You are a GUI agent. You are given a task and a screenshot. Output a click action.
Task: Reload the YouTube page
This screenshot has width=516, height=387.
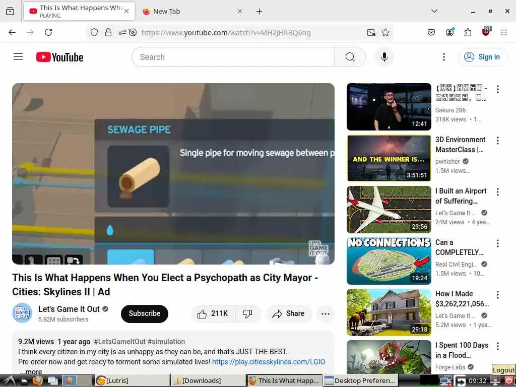tap(48, 32)
